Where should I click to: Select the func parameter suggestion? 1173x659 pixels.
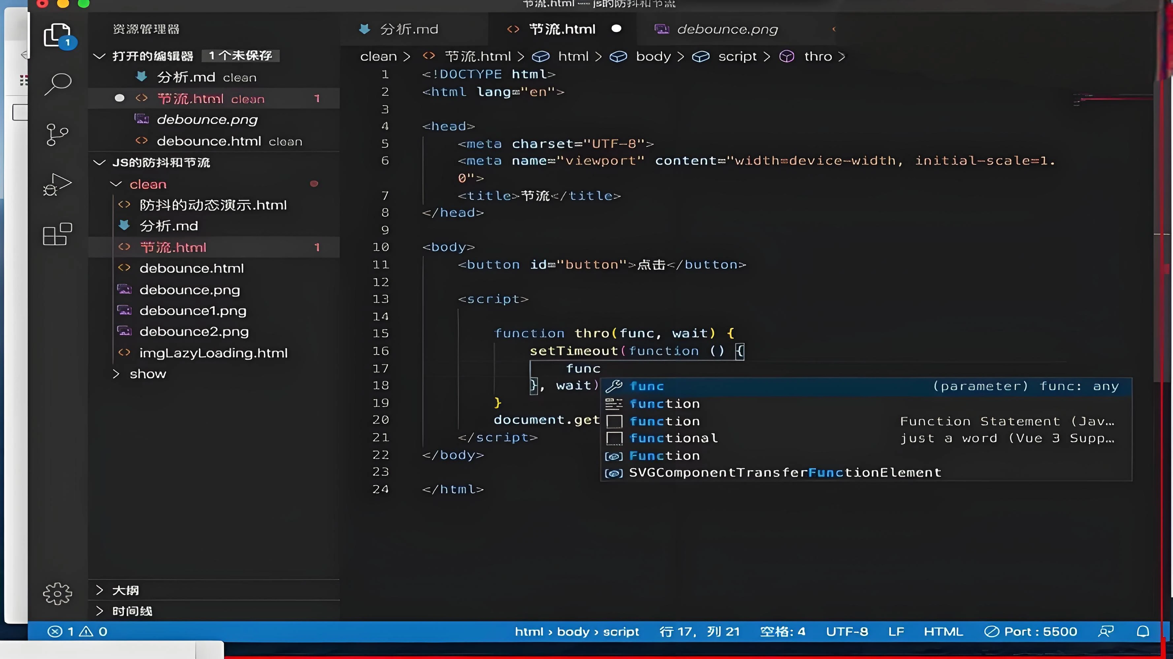pyautogui.click(x=866, y=386)
